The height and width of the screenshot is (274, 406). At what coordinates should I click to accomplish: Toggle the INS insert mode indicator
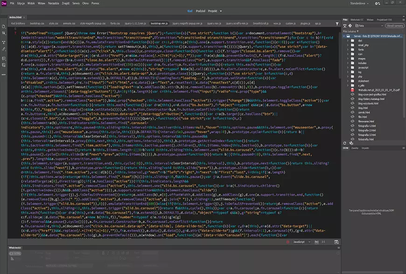pos(316,242)
